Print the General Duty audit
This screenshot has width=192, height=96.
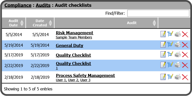[x=178, y=45]
